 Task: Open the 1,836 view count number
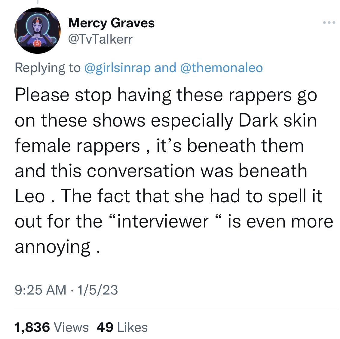coord(32,327)
